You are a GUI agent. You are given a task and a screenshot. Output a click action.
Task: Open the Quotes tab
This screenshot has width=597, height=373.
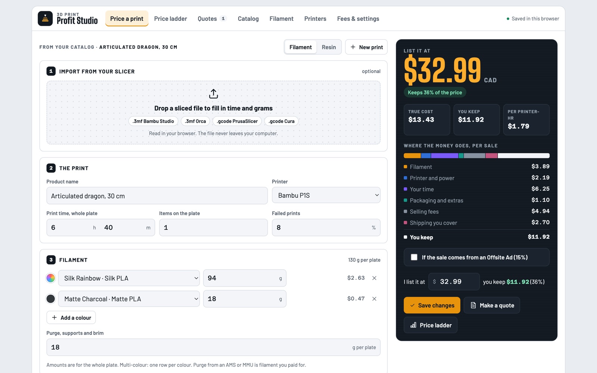(212, 19)
